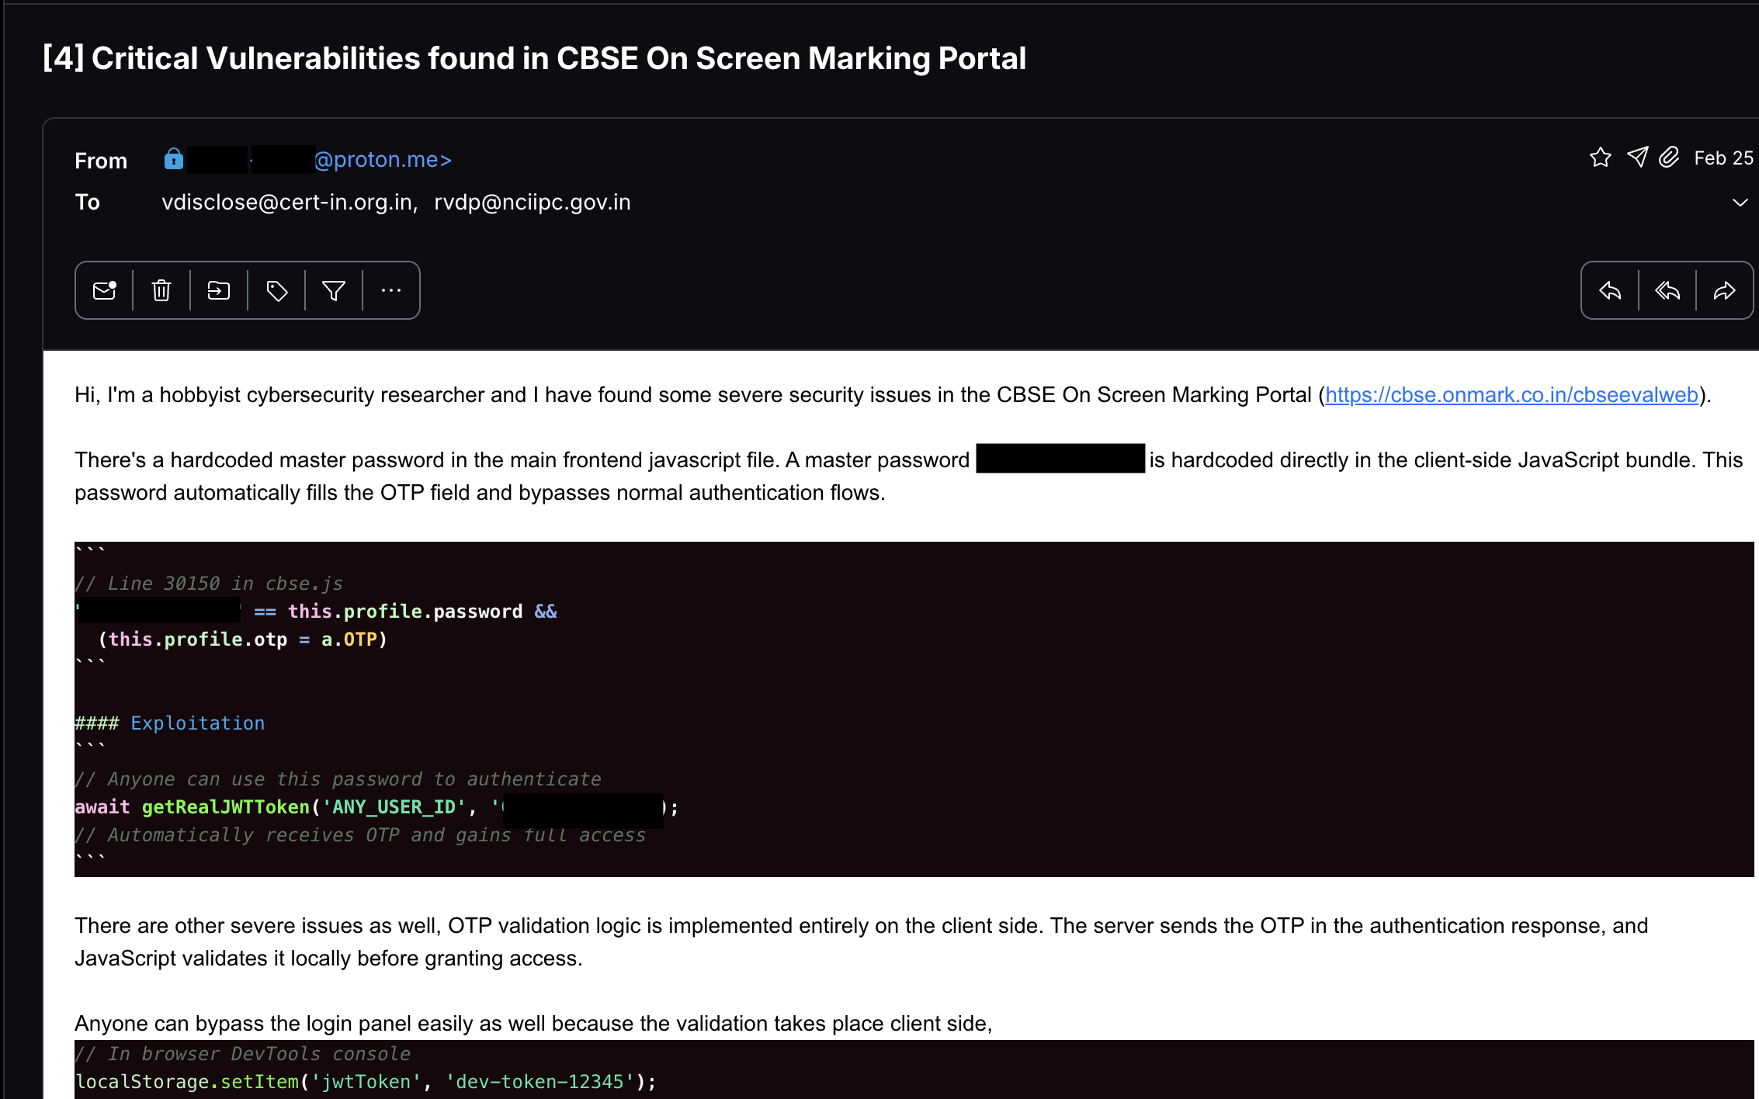Click the attachment paperclip icon
This screenshot has width=1759, height=1099.
coord(1669,158)
